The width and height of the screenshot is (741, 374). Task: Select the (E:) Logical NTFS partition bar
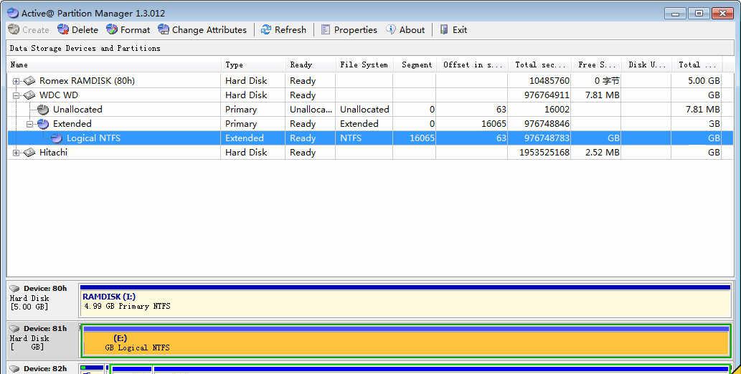coord(407,341)
